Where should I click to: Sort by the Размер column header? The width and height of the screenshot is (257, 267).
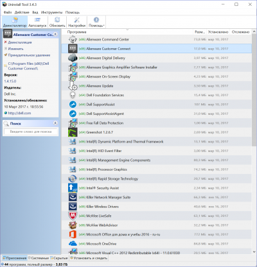click(x=200, y=32)
